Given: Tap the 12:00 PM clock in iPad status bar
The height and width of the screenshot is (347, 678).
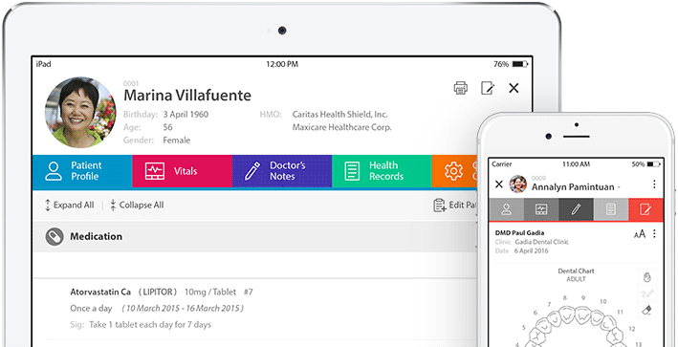Looking at the screenshot, I should tap(282, 64).
